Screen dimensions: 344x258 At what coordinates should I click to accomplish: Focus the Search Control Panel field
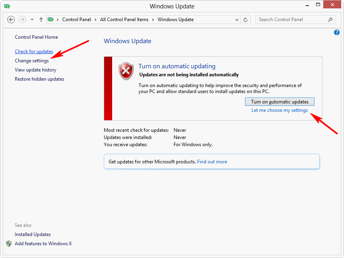296,20
